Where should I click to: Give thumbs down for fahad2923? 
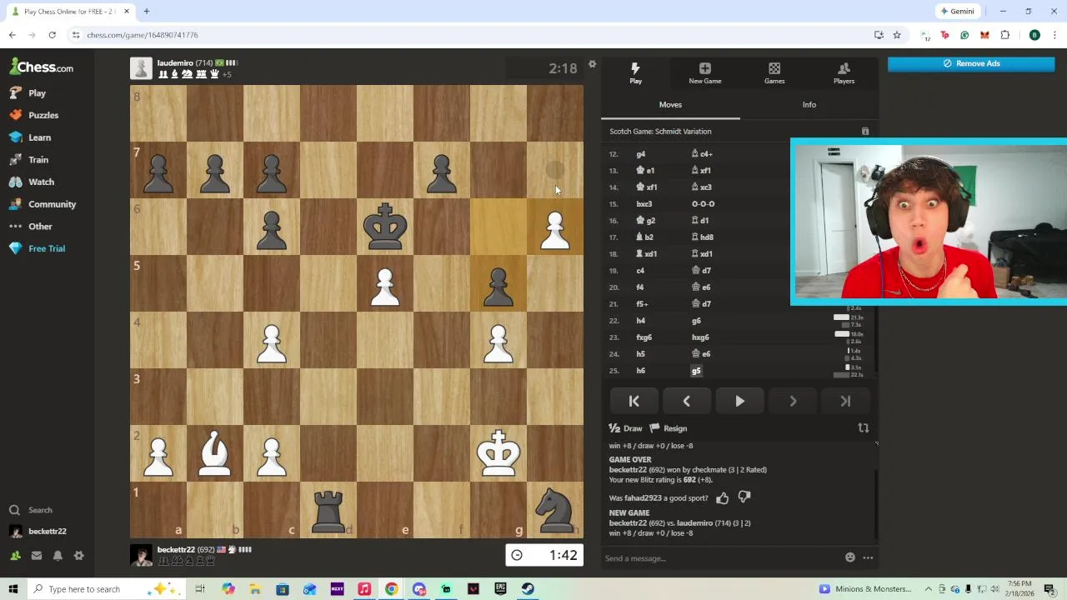pos(744,497)
